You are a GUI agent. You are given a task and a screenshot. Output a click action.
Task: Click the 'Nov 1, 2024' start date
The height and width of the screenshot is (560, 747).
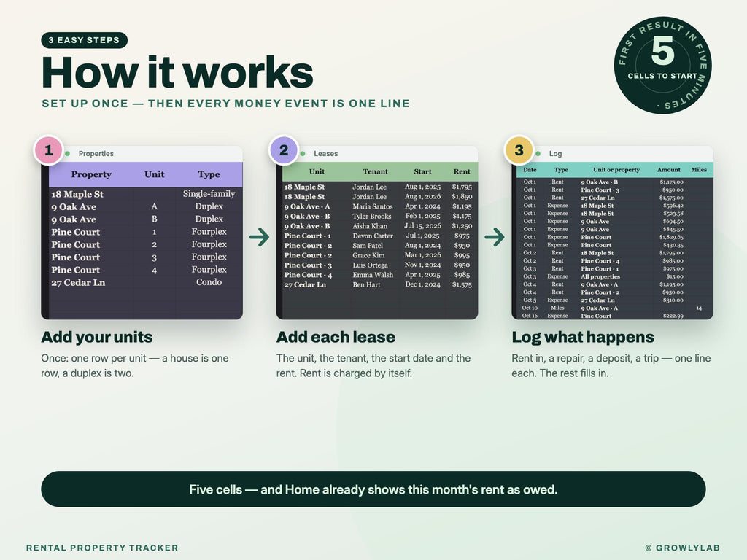pyautogui.click(x=422, y=265)
